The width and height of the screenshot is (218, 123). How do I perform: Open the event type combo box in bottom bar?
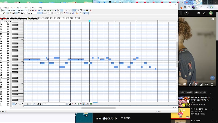(54, 104)
